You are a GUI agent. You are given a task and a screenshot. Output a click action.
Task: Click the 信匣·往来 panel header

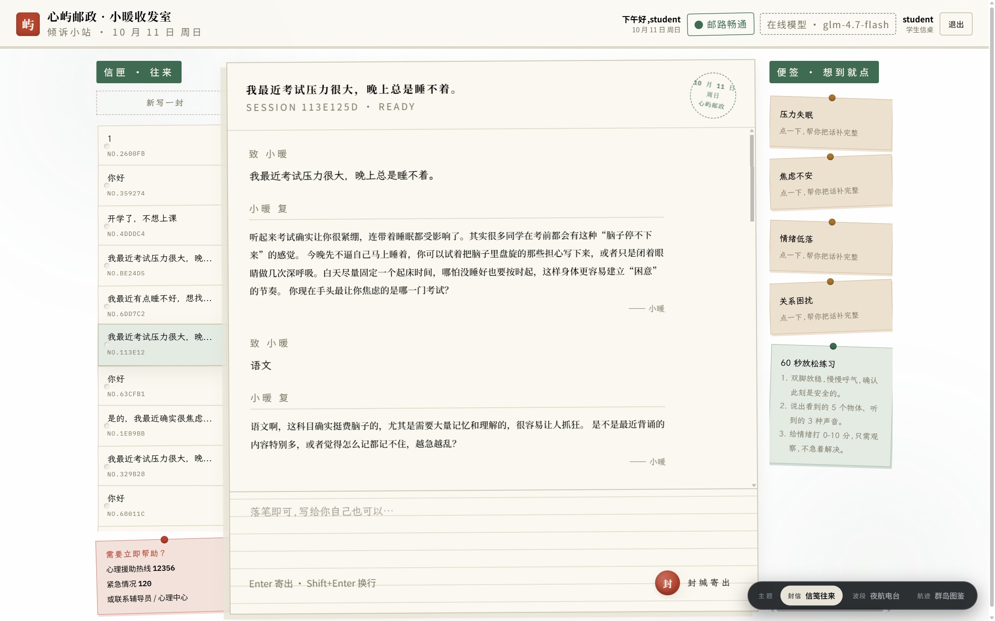pyautogui.click(x=138, y=72)
